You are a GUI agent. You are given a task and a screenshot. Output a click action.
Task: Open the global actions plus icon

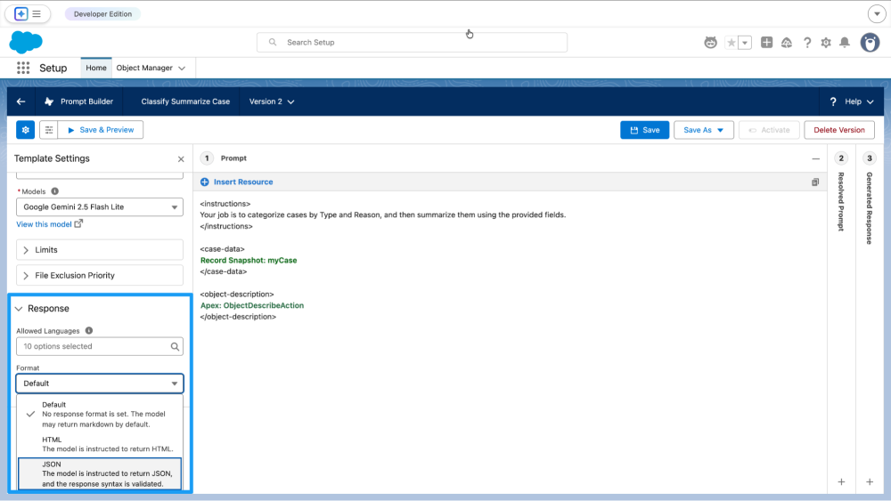tap(766, 43)
